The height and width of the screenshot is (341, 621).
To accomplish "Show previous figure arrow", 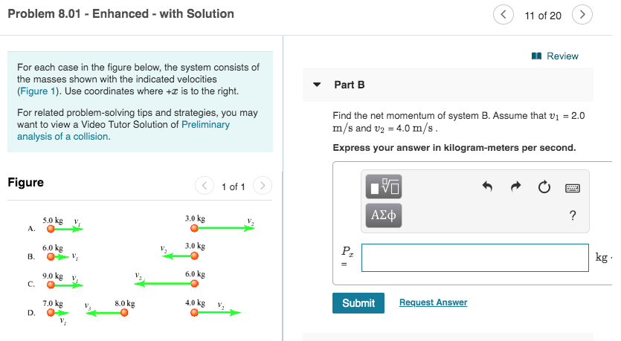I will [205, 186].
